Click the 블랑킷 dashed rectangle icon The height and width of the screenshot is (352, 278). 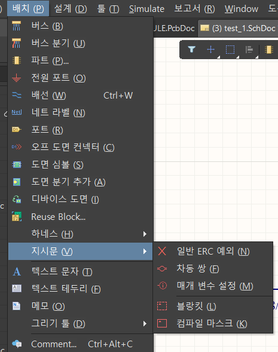(162, 306)
